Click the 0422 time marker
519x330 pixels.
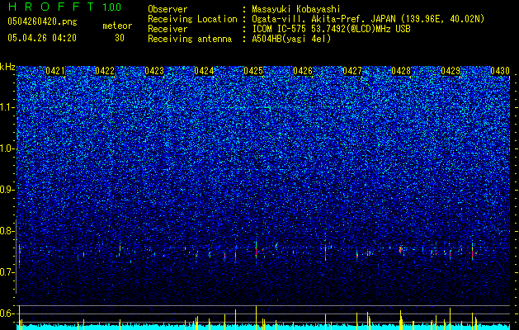tap(105, 71)
